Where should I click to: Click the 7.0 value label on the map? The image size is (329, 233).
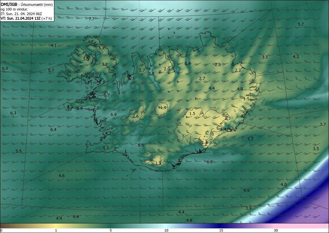(96, 108)
